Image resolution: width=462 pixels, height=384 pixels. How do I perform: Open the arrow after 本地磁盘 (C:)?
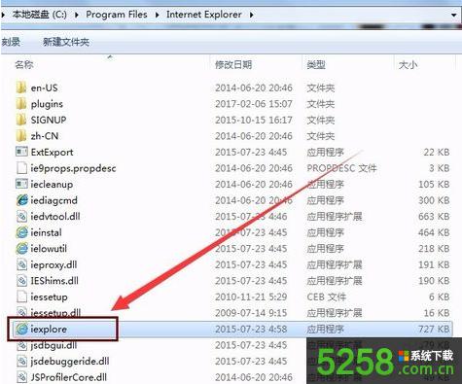(77, 15)
